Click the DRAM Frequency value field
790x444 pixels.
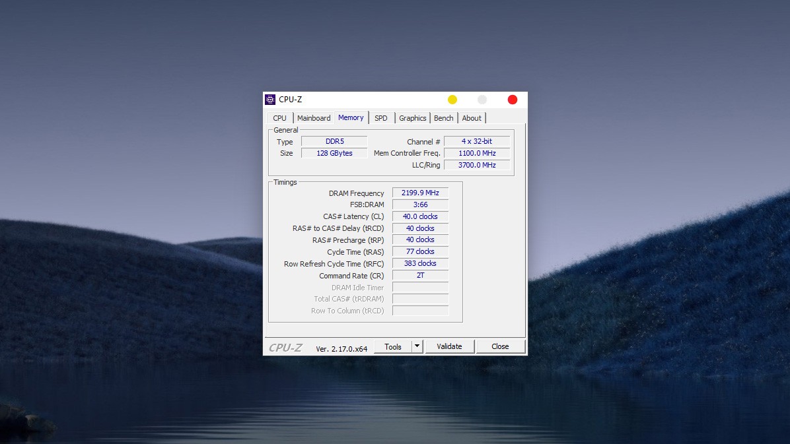point(420,193)
